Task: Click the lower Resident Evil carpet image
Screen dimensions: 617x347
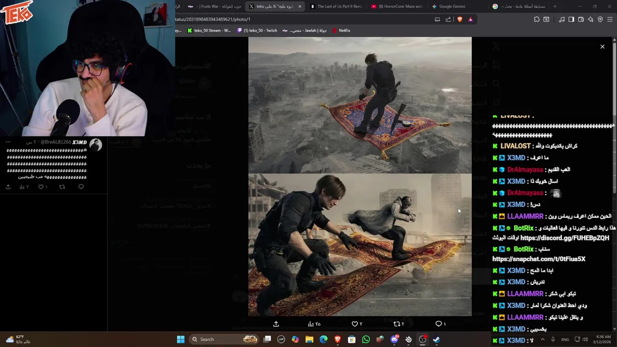Action: click(x=360, y=245)
